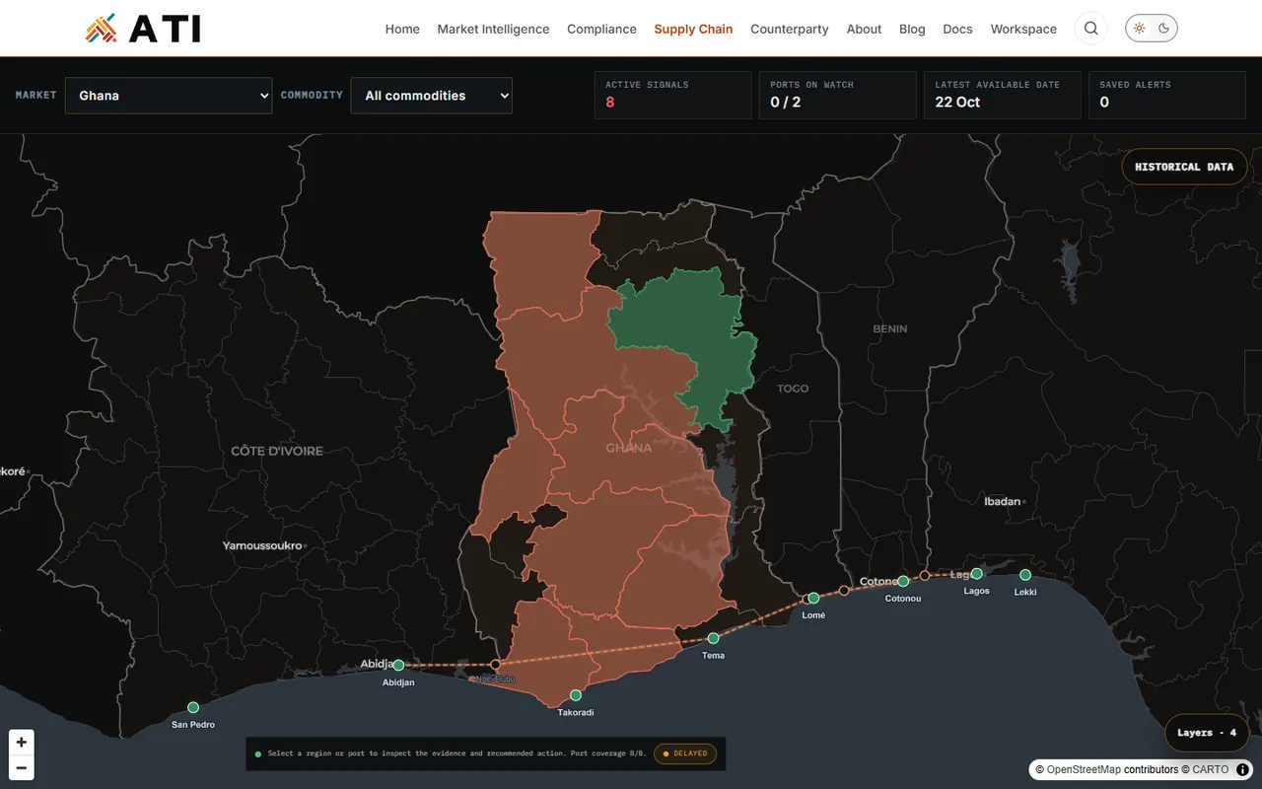
Task: Select the Abidjan port marker
Action: coord(398,666)
